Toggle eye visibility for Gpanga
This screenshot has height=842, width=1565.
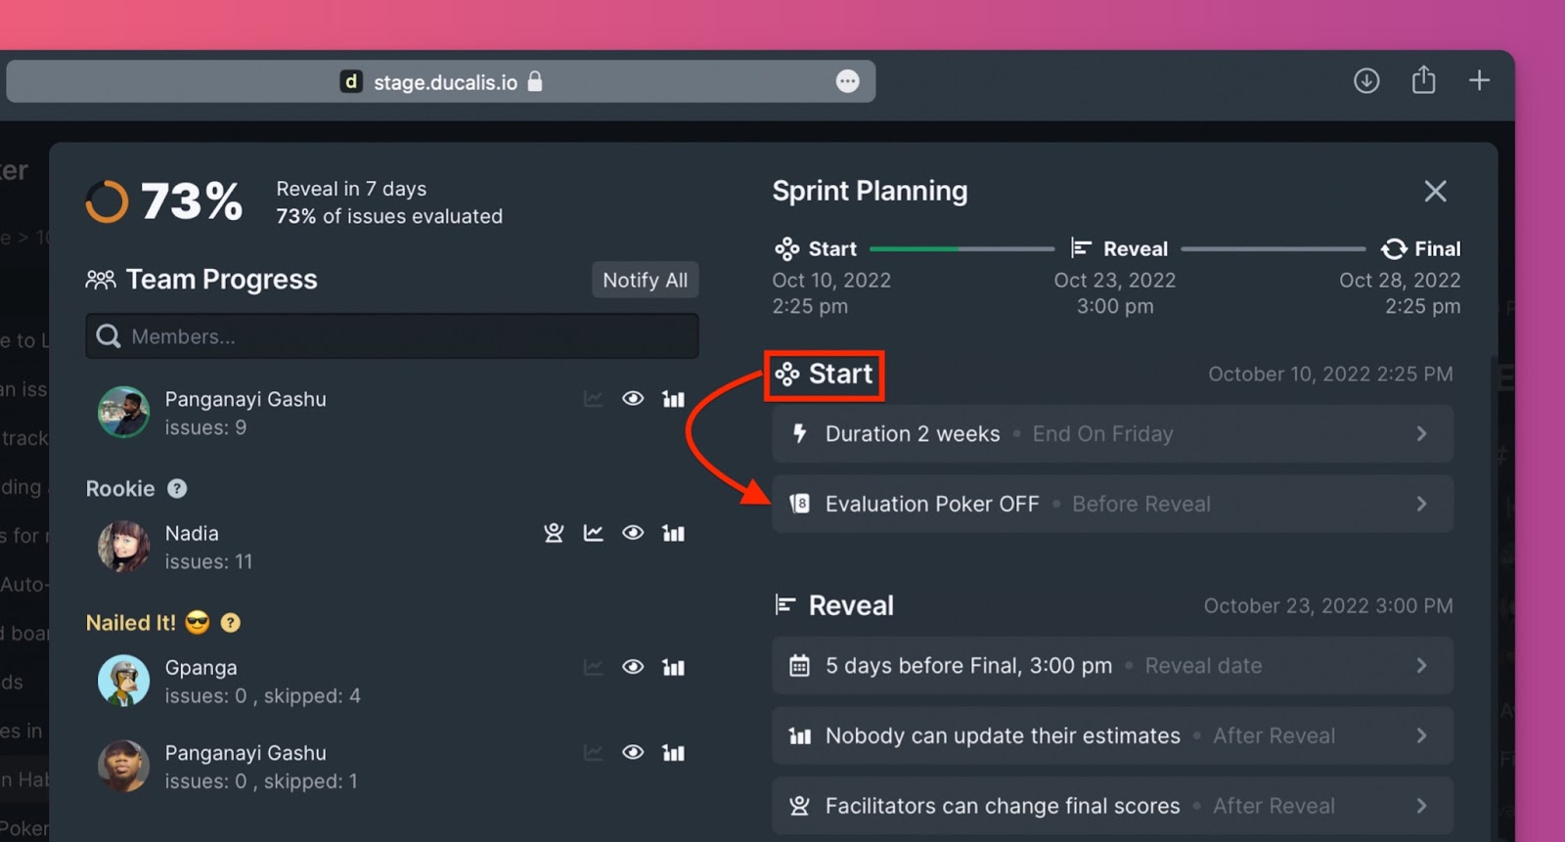click(633, 668)
